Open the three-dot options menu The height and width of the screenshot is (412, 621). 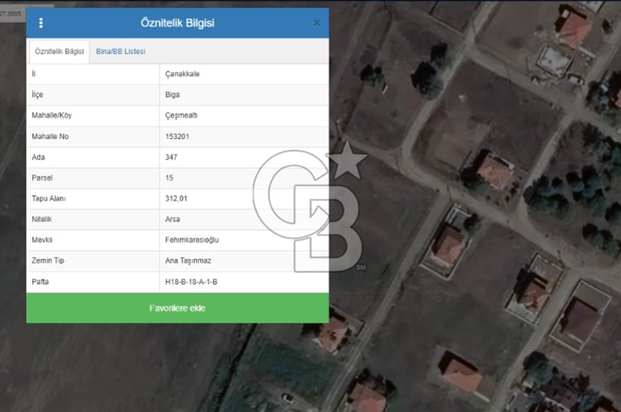(x=41, y=23)
